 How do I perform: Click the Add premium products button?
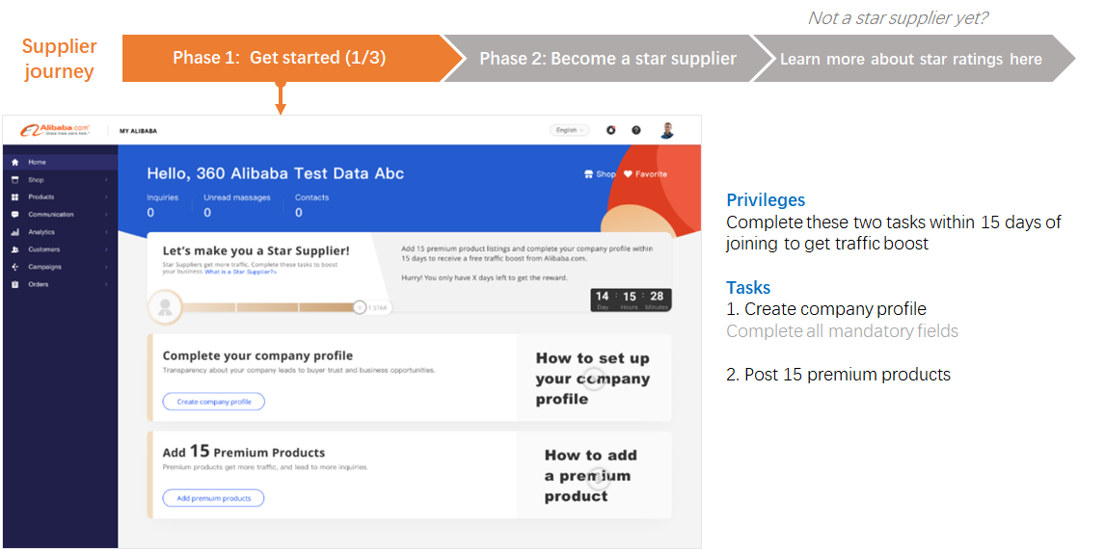(213, 498)
